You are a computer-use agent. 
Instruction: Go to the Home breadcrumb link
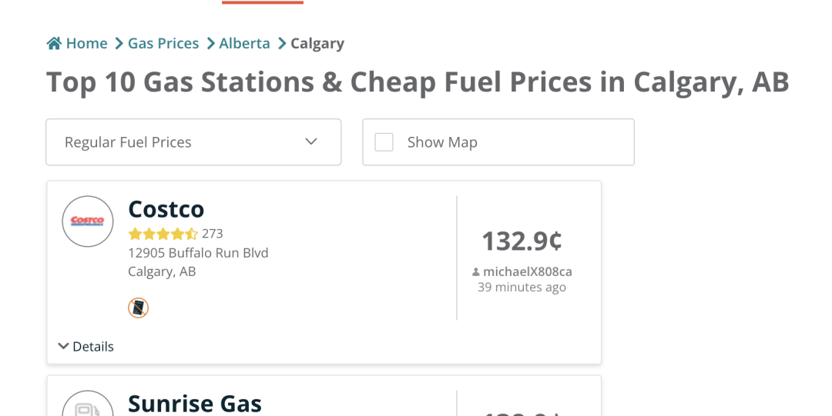point(87,44)
